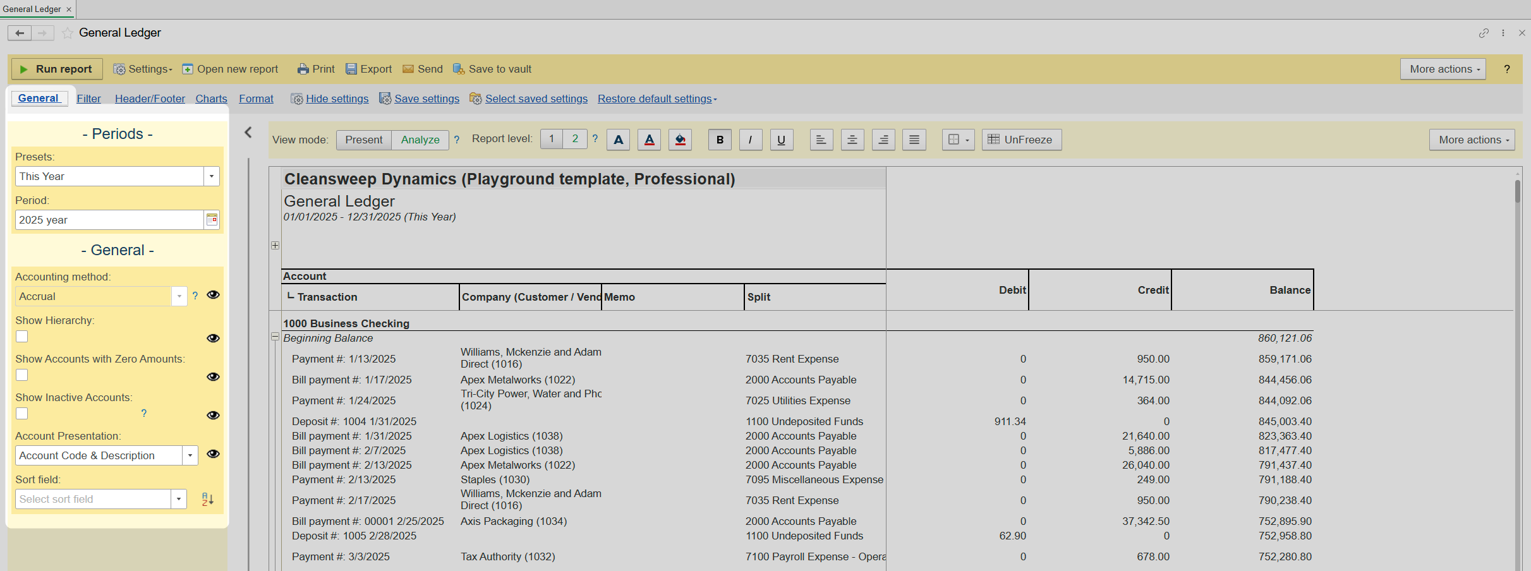Click the Run report button
The height and width of the screenshot is (571, 1531).
pyautogui.click(x=57, y=69)
